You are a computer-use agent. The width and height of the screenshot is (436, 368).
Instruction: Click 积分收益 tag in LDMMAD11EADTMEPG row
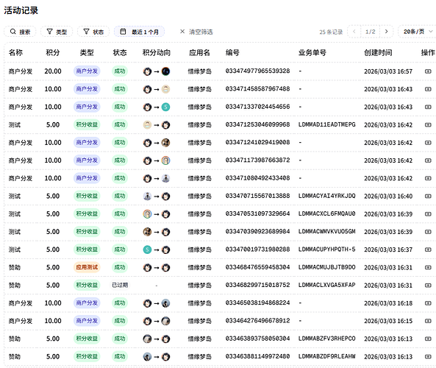click(x=87, y=124)
